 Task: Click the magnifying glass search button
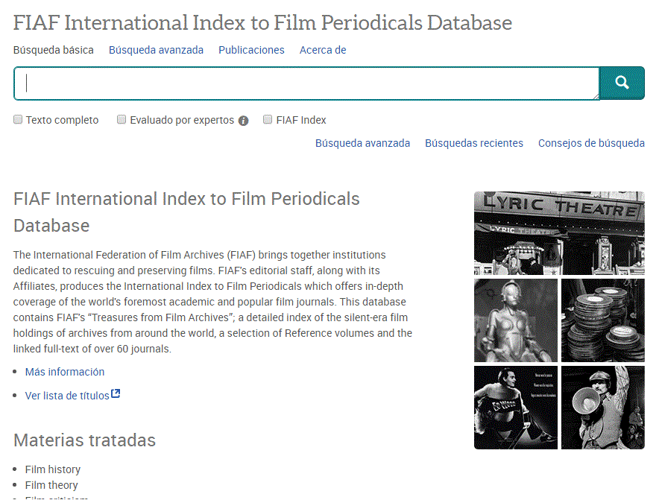622,83
